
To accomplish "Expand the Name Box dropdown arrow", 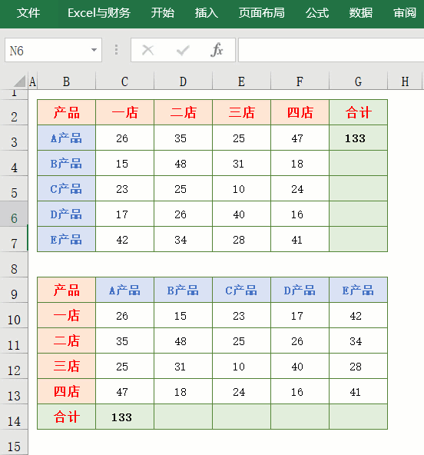I will [x=94, y=50].
